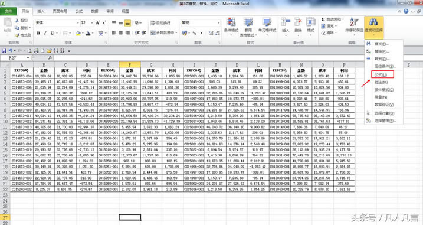The image size is (423, 225).
Task: Click the Delete cells icon
Action: 298,22
